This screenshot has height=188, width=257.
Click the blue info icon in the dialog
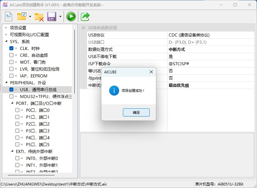point(114,91)
